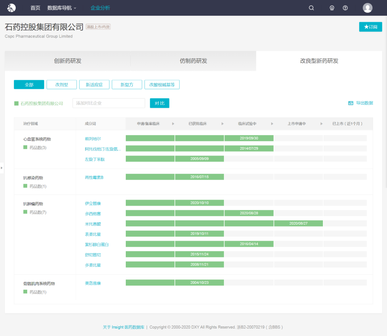Click the Insight logo icon
Viewport: 387px width, 336px height.
(x=11, y=8)
